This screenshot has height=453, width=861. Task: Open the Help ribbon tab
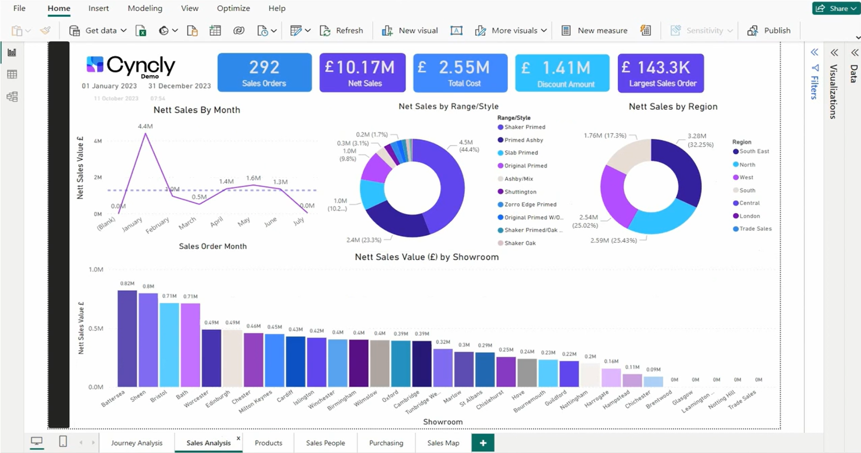277,8
